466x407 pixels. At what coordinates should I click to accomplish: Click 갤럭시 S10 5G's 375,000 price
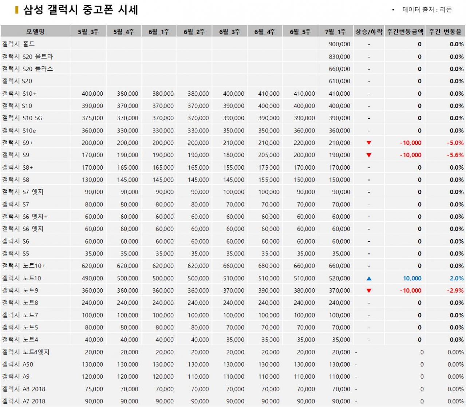[92, 118]
